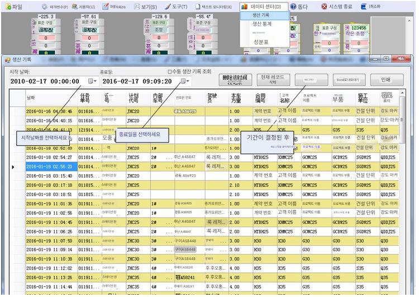The height and width of the screenshot is (297, 419).
Task: Click the 시스템 종료 red exit icon
Action: point(325,7)
